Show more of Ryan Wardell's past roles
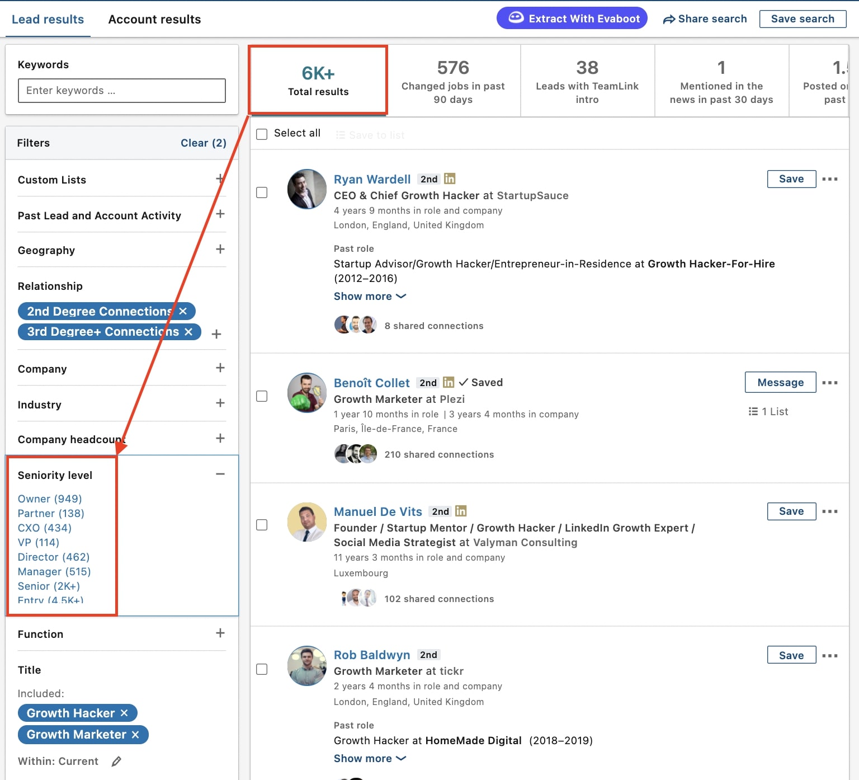The height and width of the screenshot is (780, 859). [x=370, y=297]
